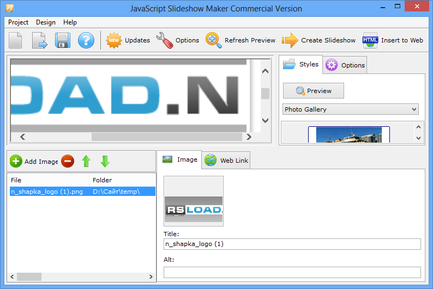
Task: Click the application icon in title bar
Action: point(10,8)
